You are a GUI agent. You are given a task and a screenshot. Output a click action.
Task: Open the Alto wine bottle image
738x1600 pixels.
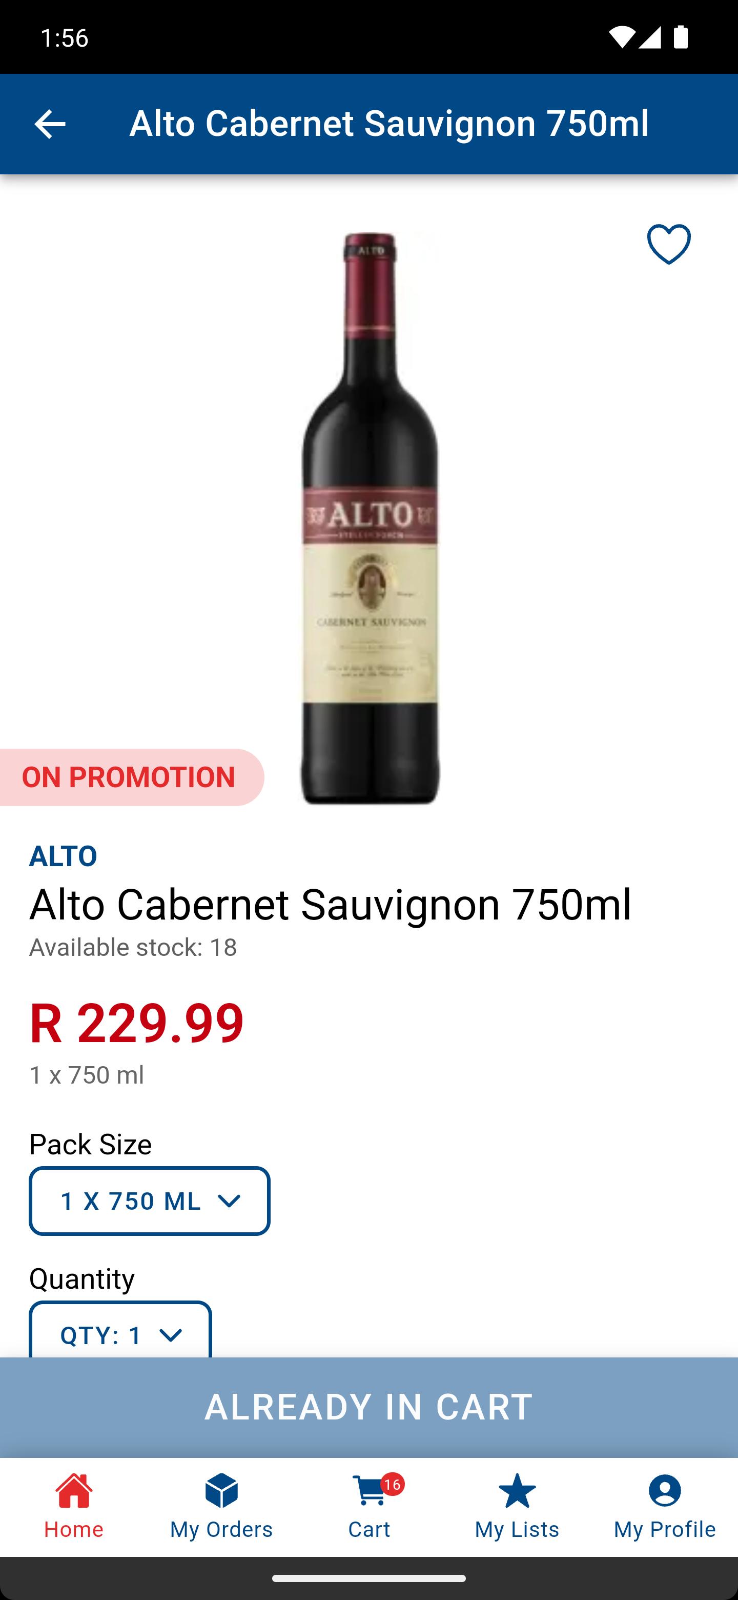point(370,518)
